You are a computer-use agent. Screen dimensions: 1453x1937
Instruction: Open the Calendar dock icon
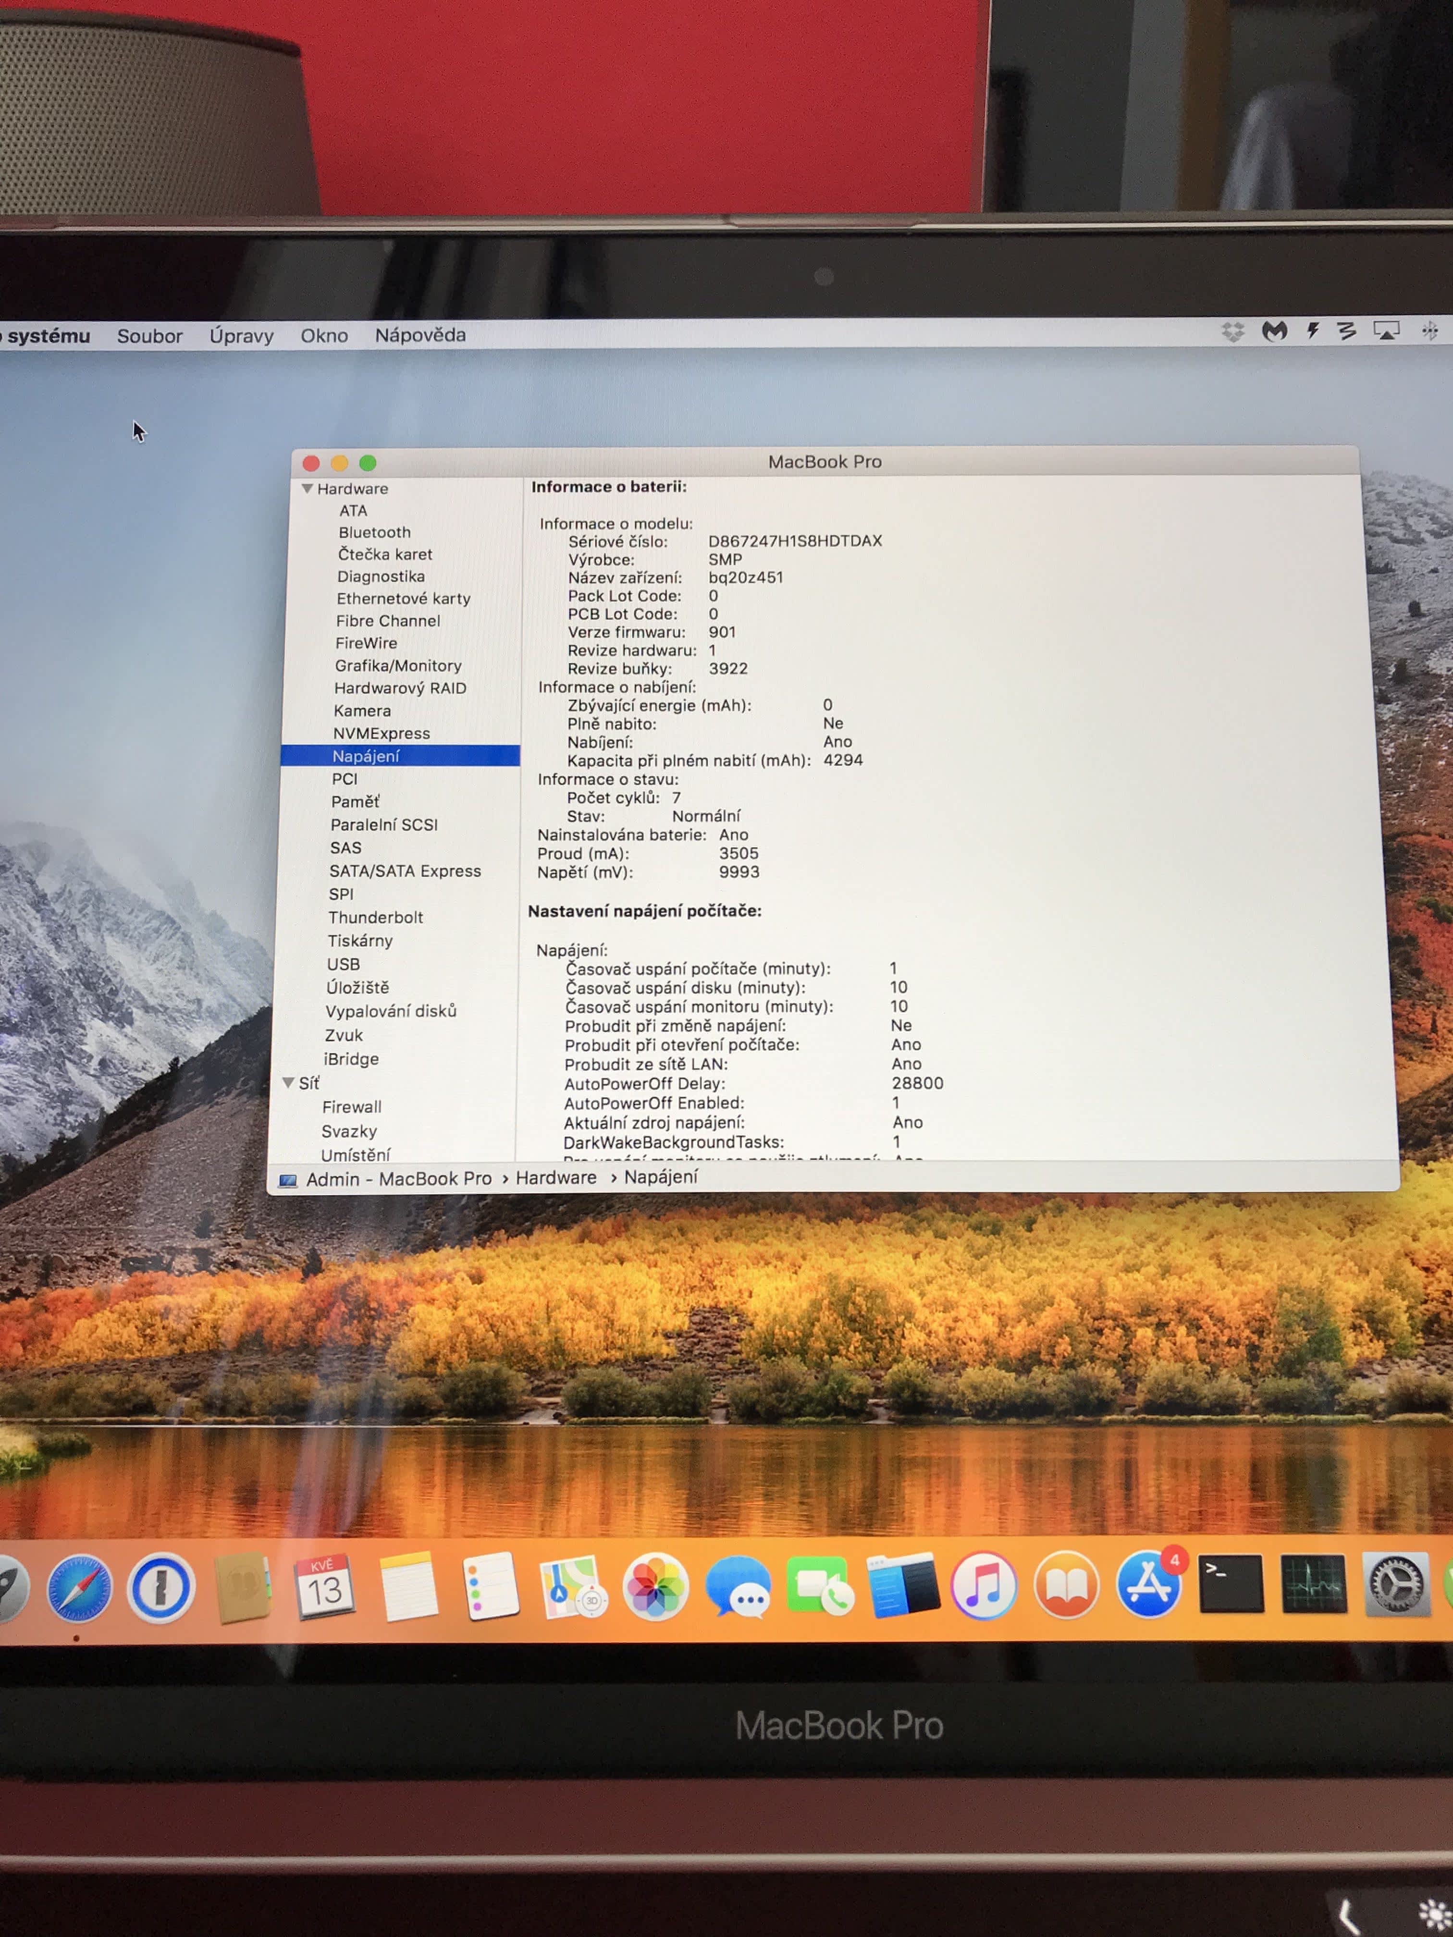point(324,1587)
